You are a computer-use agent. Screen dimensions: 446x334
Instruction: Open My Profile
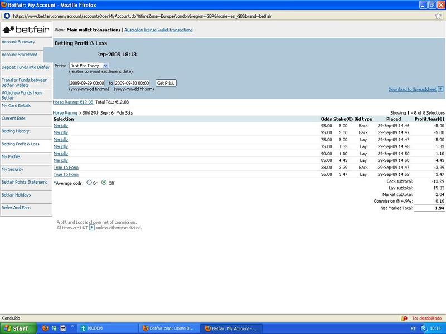click(11, 156)
